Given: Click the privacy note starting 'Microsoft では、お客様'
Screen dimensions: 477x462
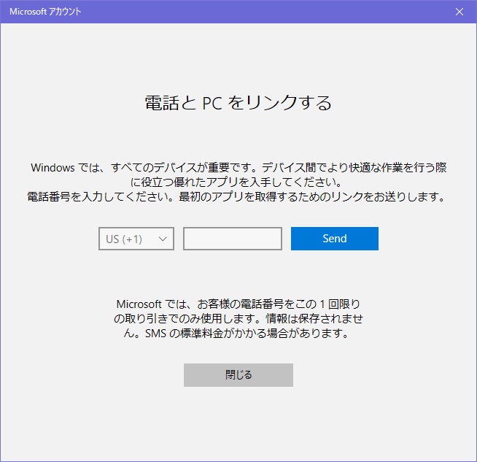Looking at the screenshot, I should pos(238,319).
